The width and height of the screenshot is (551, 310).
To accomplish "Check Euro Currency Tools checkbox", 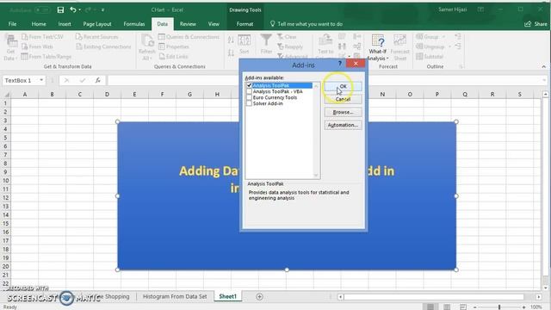I will (249, 97).
